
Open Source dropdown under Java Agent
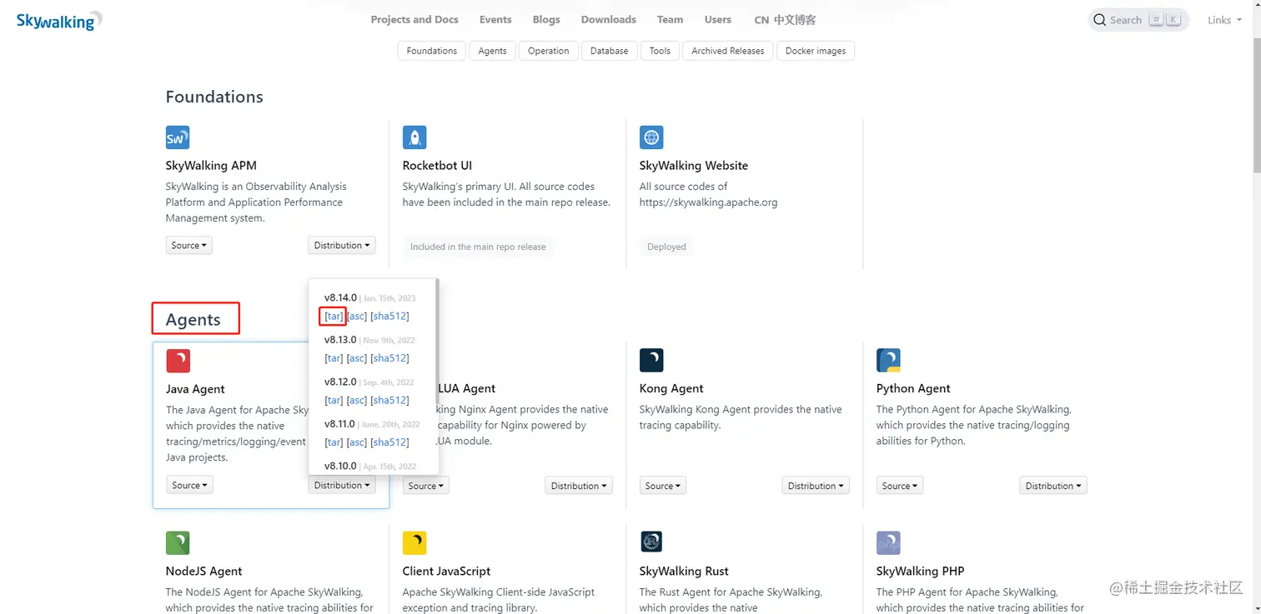189,486
